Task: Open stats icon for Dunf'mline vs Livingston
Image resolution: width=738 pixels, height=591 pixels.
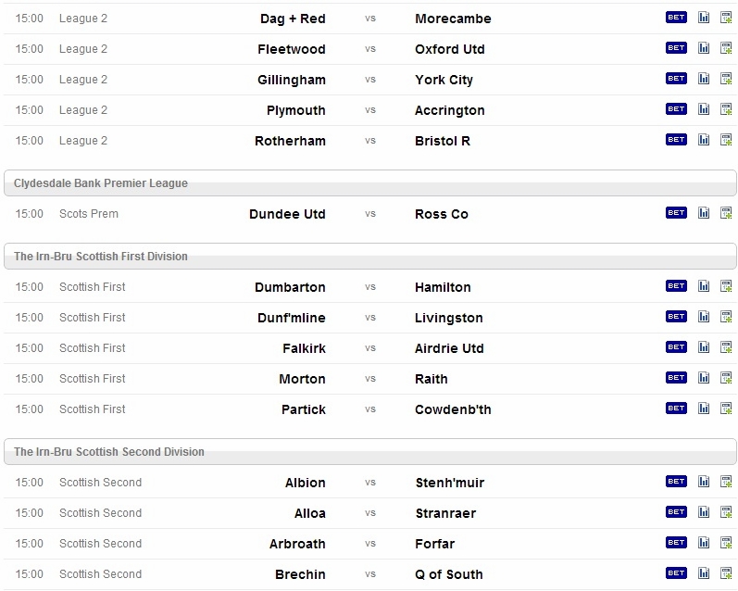Action: click(x=704, y=317)
